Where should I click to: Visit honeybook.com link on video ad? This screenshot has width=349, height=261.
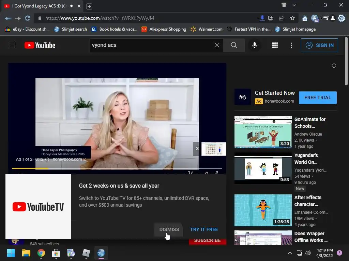point(70,159)
